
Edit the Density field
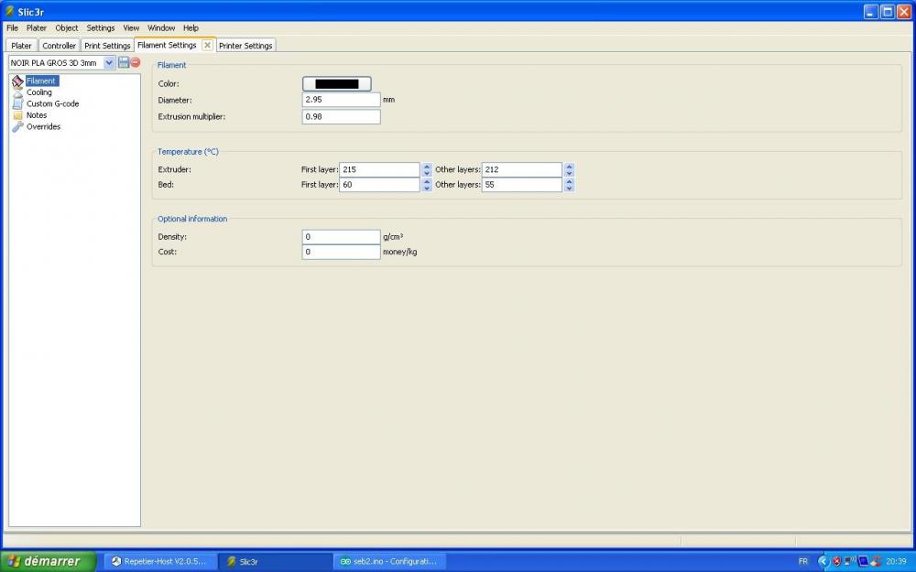click(341, 237)
